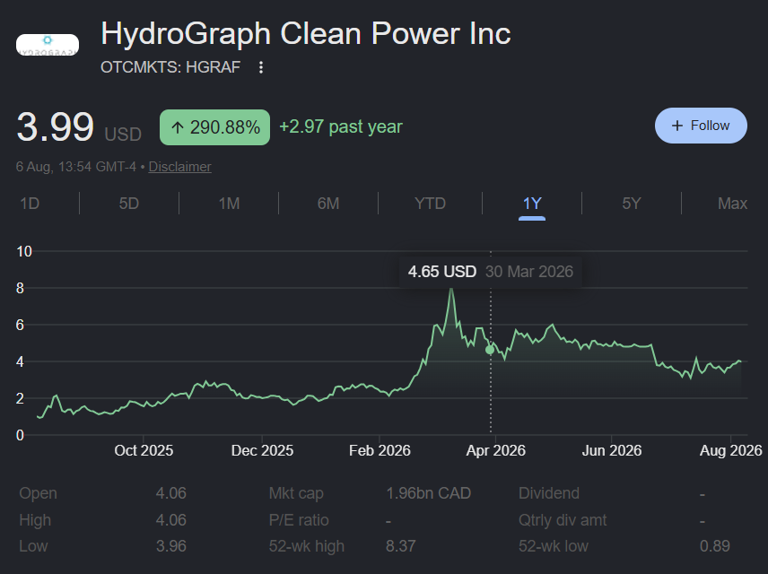Click the Aug 2026 axis label
The height and width of the screenshot is (574, 768).
(731, 450)
